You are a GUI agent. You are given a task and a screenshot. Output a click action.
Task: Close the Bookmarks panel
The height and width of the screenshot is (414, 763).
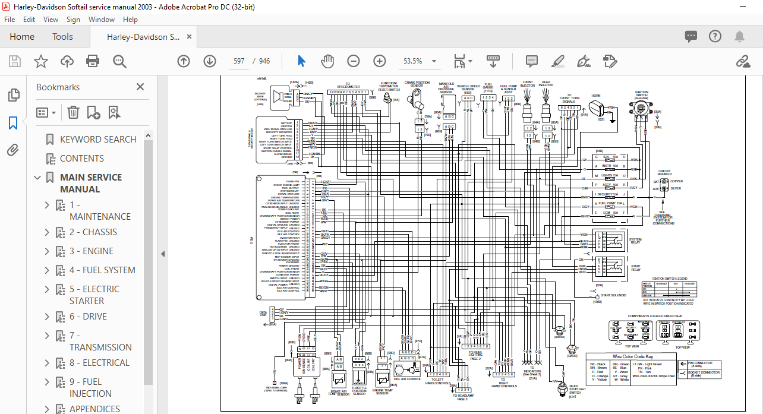point(140,87)
